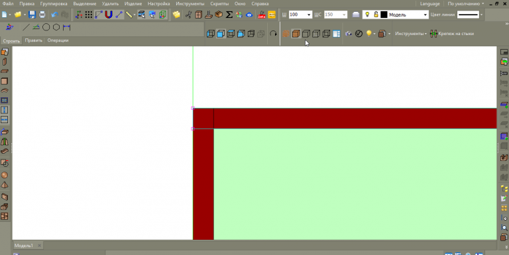This screenshot has width=509, height=255.
Task: Select the line drawing tool
Action: coord(26,28)
